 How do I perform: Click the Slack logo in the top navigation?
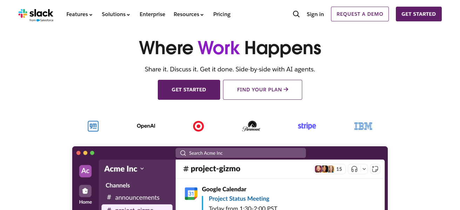[x=35, y=14]
